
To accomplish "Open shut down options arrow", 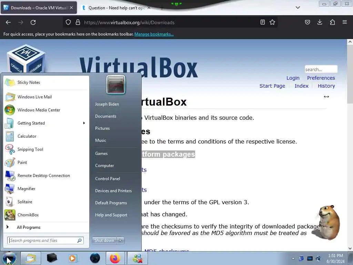I will [120, 241].
